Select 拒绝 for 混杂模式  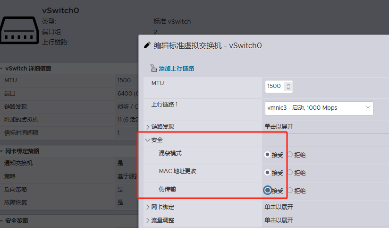[x=290, y=155]
